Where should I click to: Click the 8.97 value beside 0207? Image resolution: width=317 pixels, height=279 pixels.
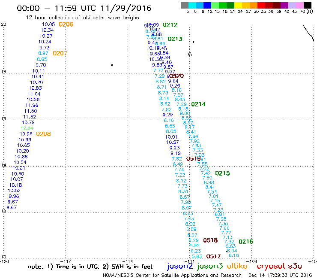[43, 53]
